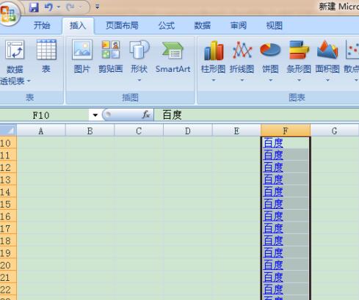The height and width of the screenshot is (300, 359).
Task: Open the 百度 hyperlink in cell F10
Action: [x=273, y=143]
